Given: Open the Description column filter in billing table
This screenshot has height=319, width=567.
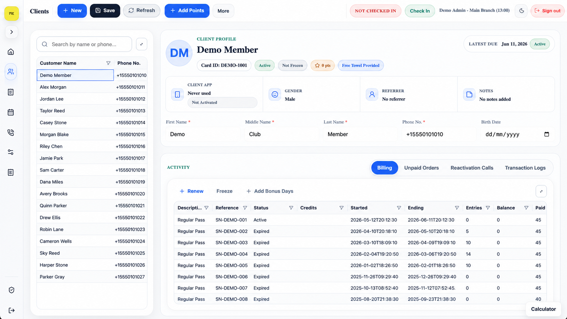Looking at the screenshot, I should (x=206, y=208).
